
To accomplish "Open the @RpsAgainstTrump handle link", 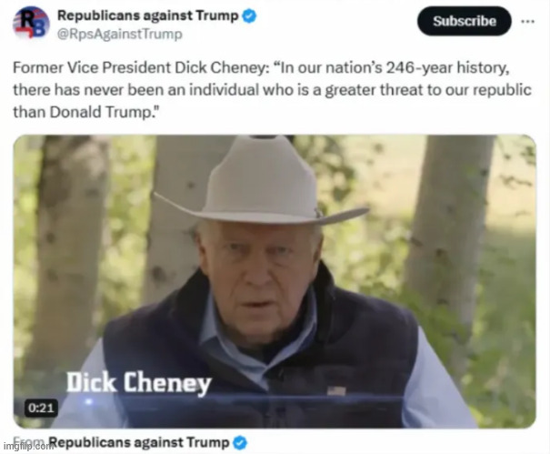I will tap(120, 35).
